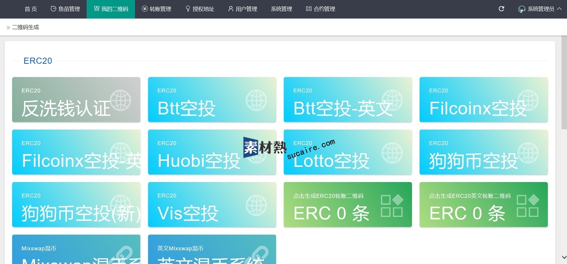The width and height of the screenshot is (567, 264).
Task: Open the 英文Mixswap混币 card
Action: pos(212,249)
